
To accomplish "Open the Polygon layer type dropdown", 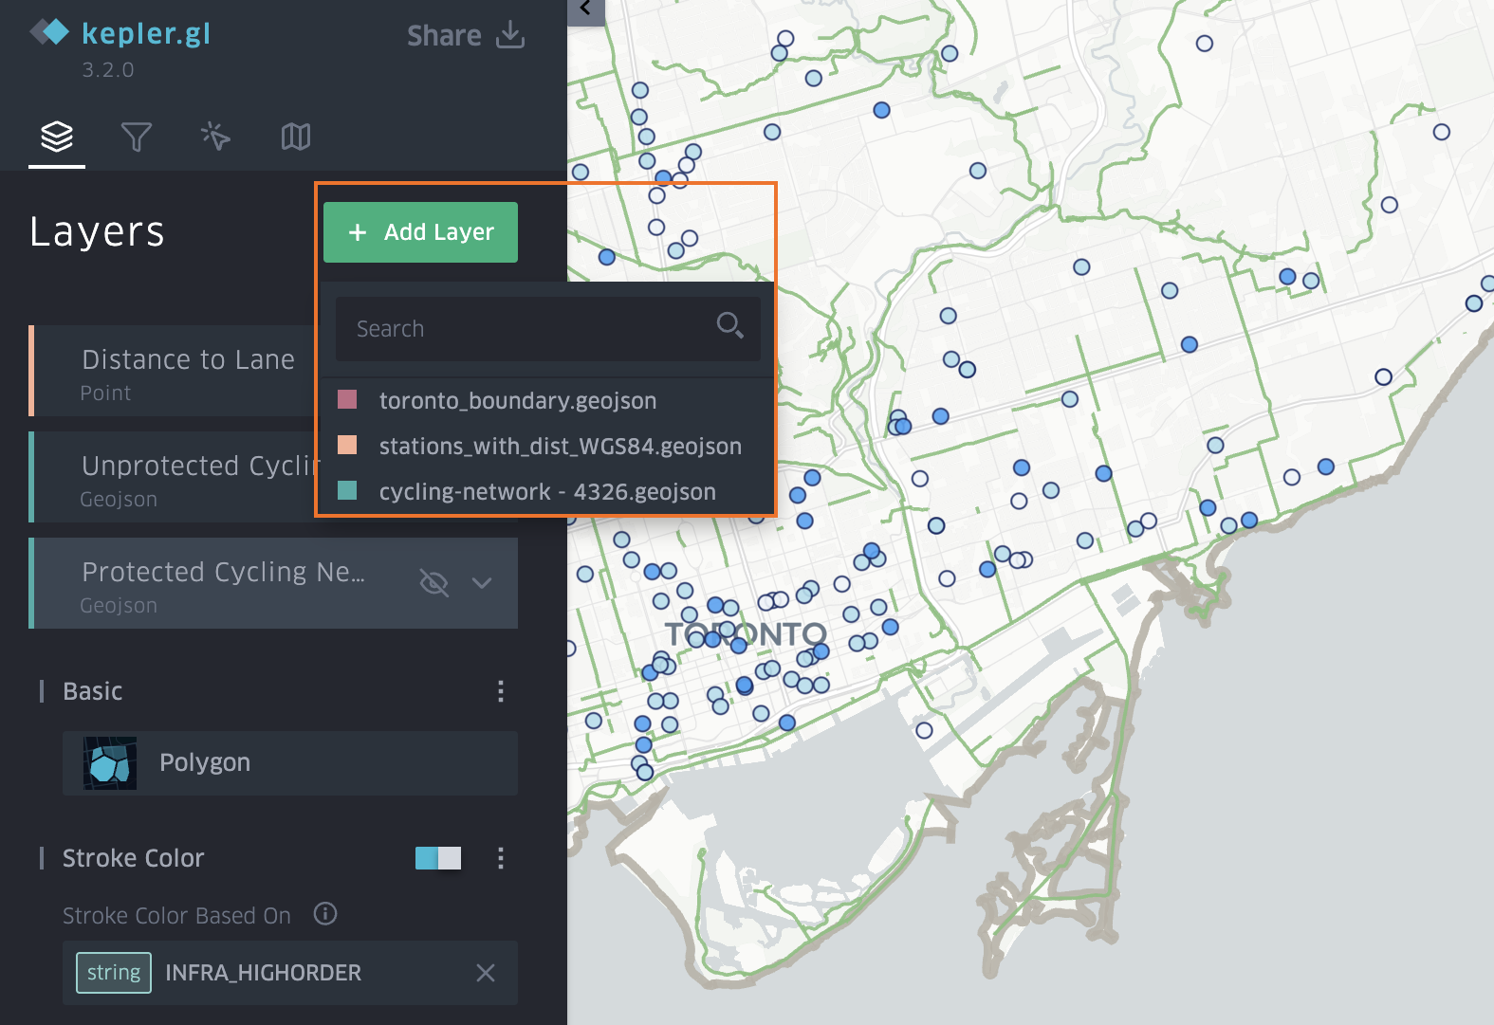I will coord(290,763).
